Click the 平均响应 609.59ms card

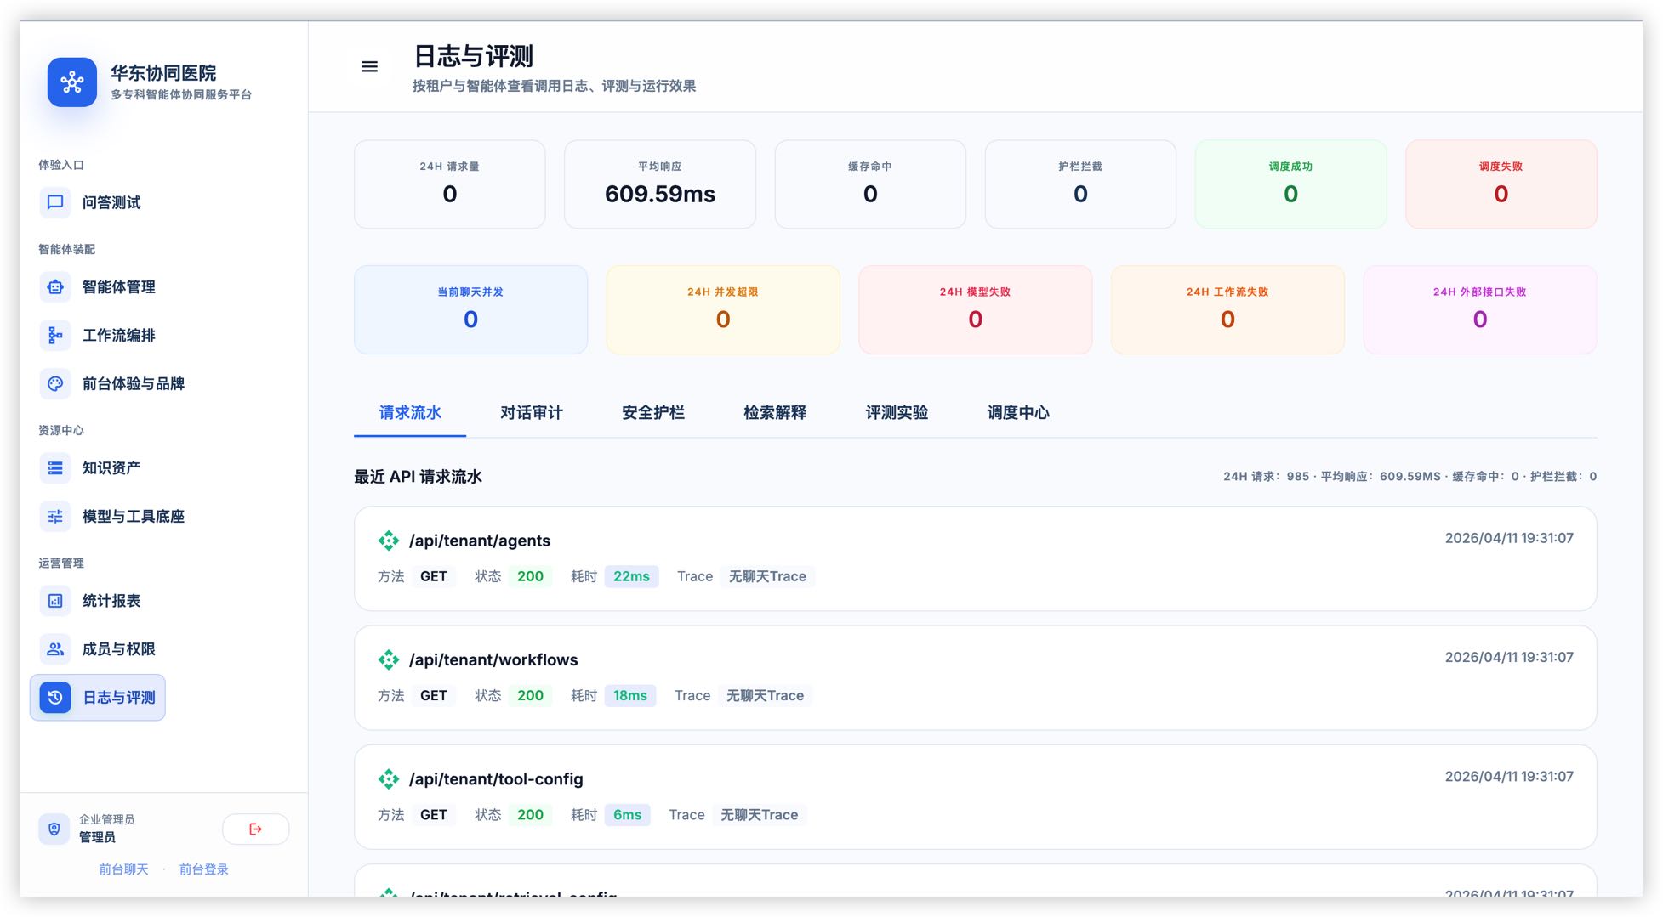pyautogui.click(x=660, y=184)
